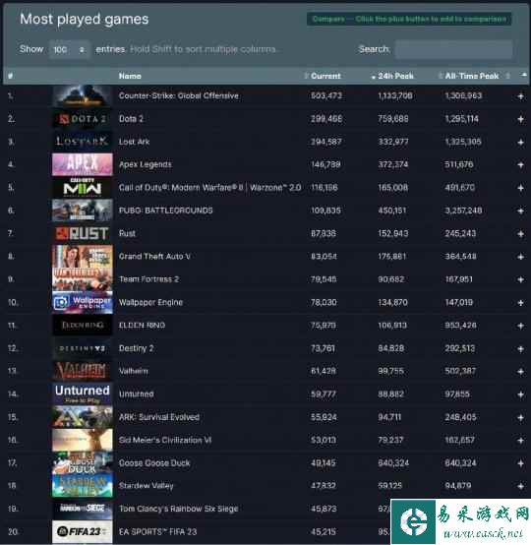Click plus button for Apex Legends row

[x=520, y=164]
